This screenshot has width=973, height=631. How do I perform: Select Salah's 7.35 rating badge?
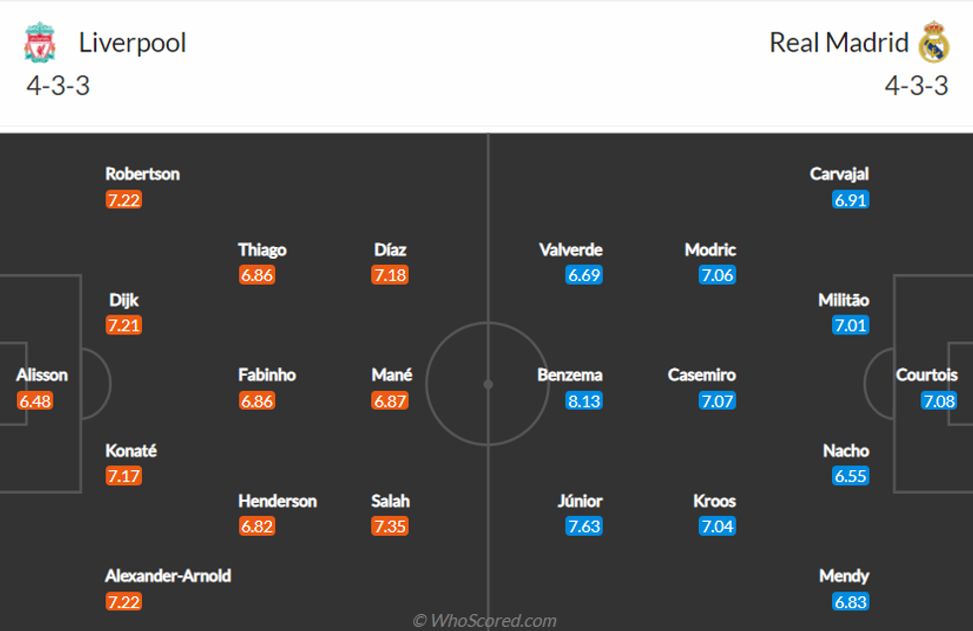(x=390, y=526)
